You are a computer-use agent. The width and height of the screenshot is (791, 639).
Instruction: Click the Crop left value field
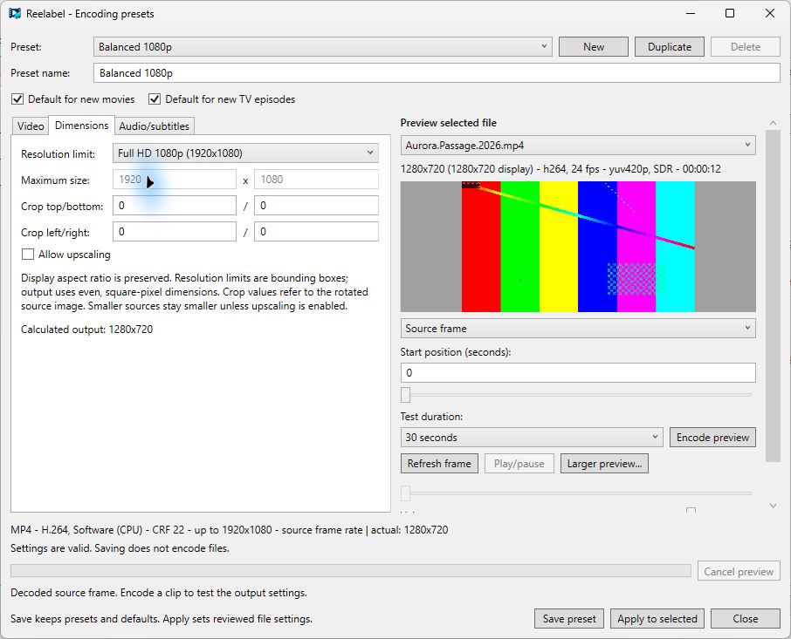pos(175,232)
